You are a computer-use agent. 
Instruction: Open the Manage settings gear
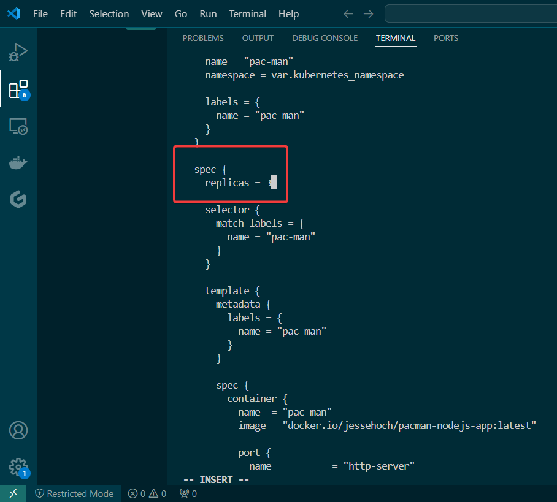coord(18,466)
